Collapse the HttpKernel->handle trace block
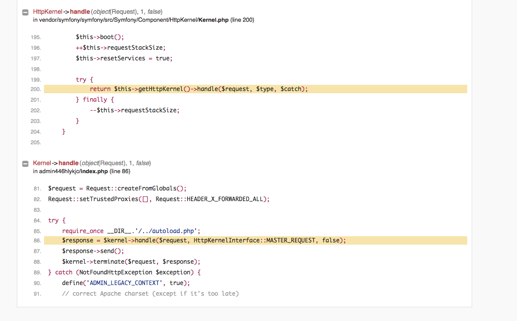This screenshot has height=321, width=517. 25,12
